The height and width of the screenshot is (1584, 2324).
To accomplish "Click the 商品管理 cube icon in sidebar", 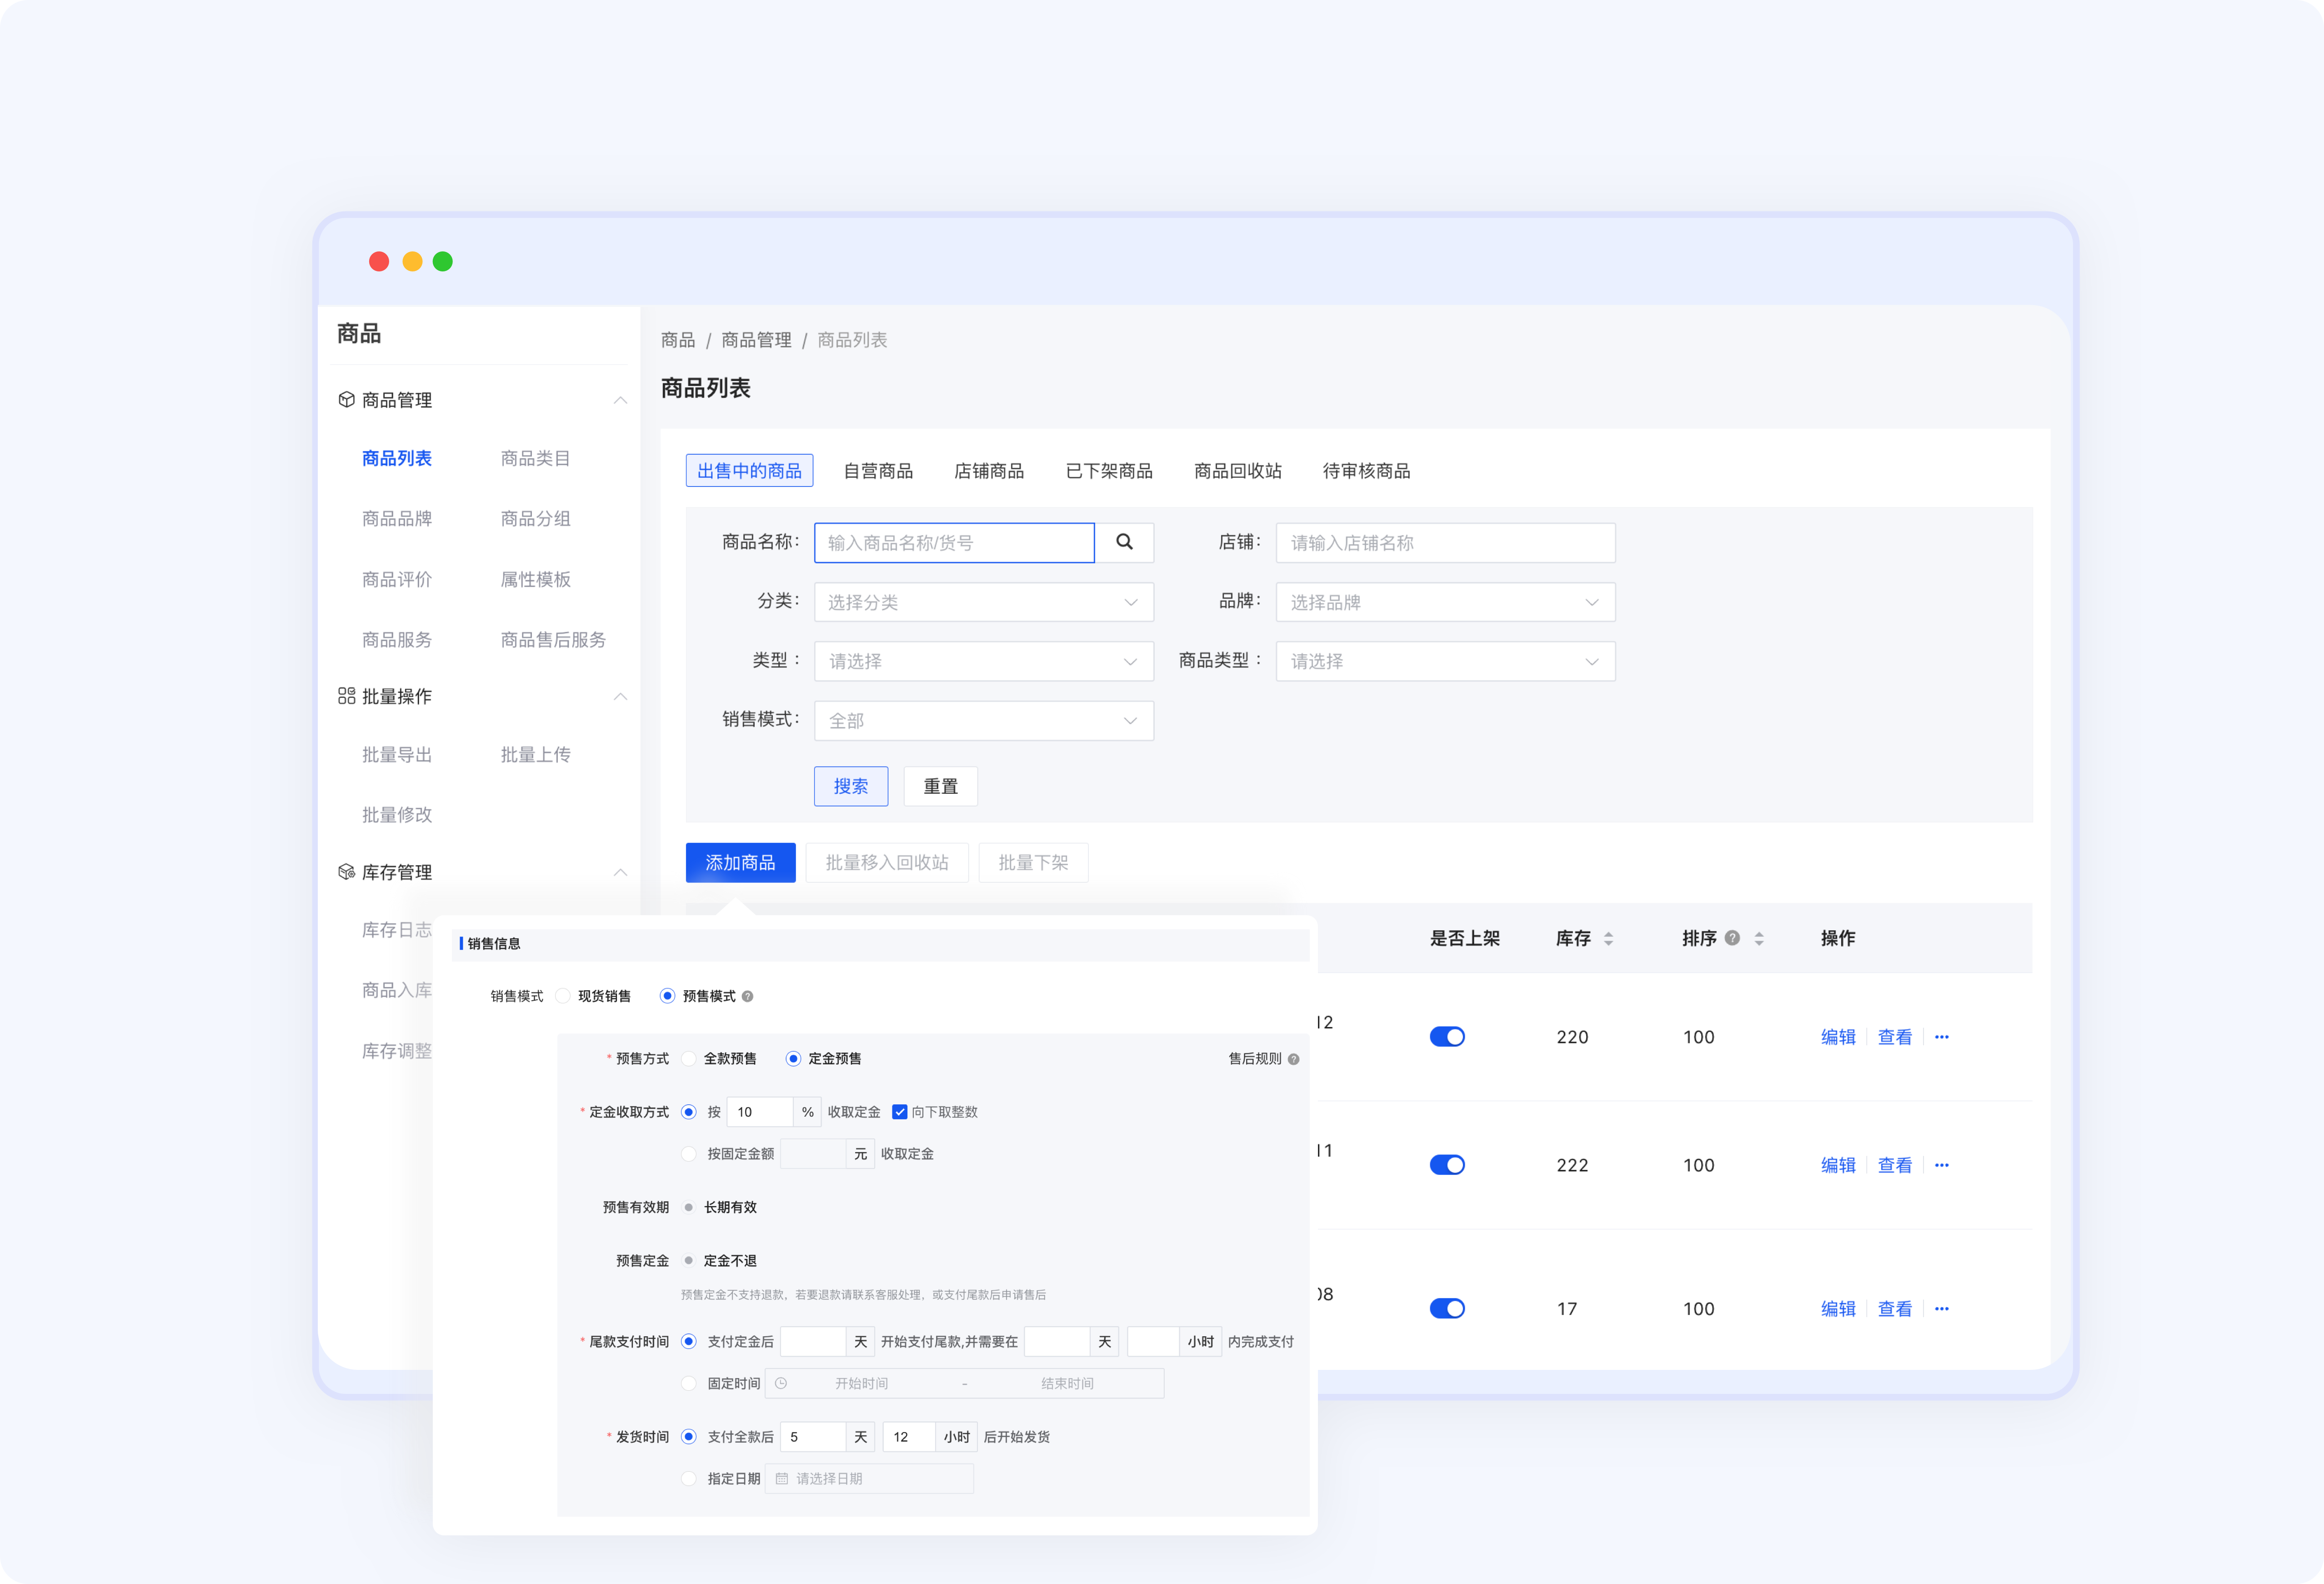I will point(346,399).
